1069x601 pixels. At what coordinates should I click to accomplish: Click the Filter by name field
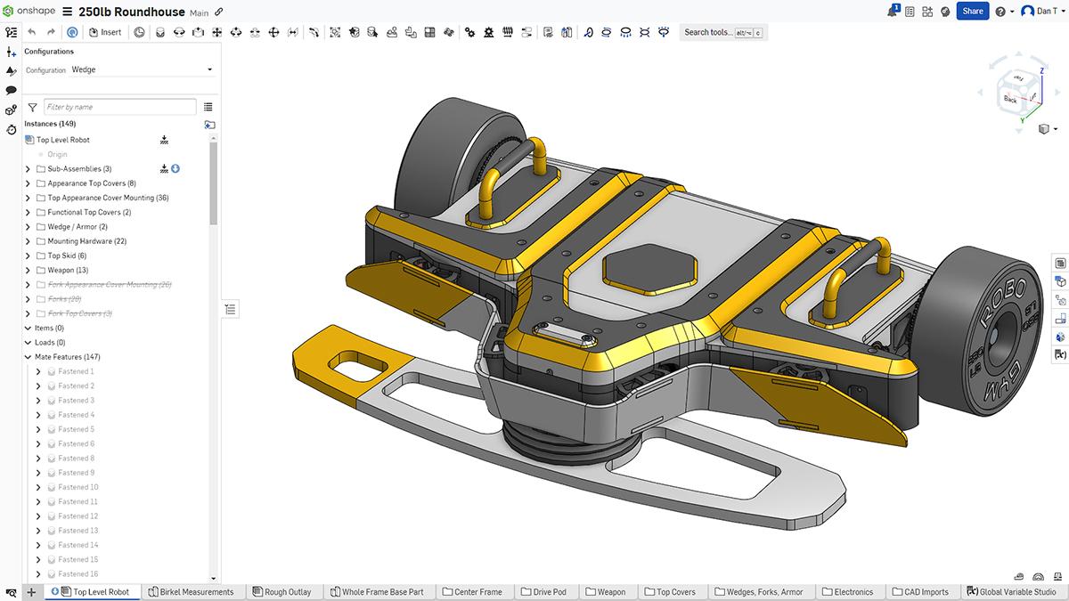[120, 106]
